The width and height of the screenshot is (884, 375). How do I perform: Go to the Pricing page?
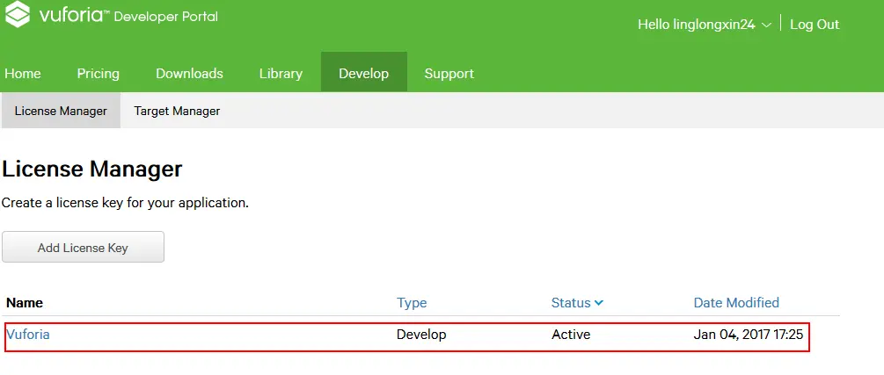pos(99,74)
